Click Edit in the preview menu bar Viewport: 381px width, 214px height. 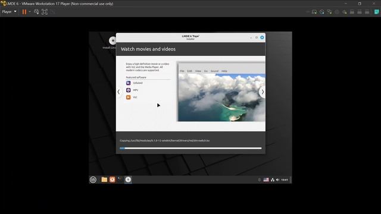tap(189, 71)
